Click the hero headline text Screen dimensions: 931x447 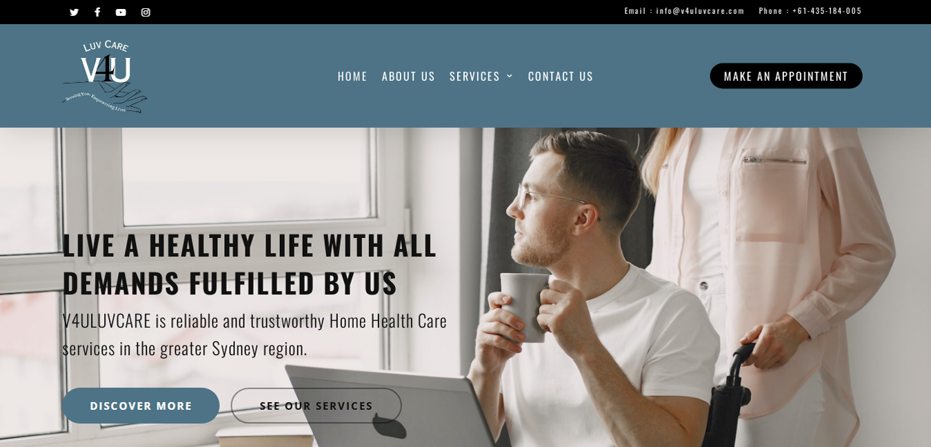[250, 264]
